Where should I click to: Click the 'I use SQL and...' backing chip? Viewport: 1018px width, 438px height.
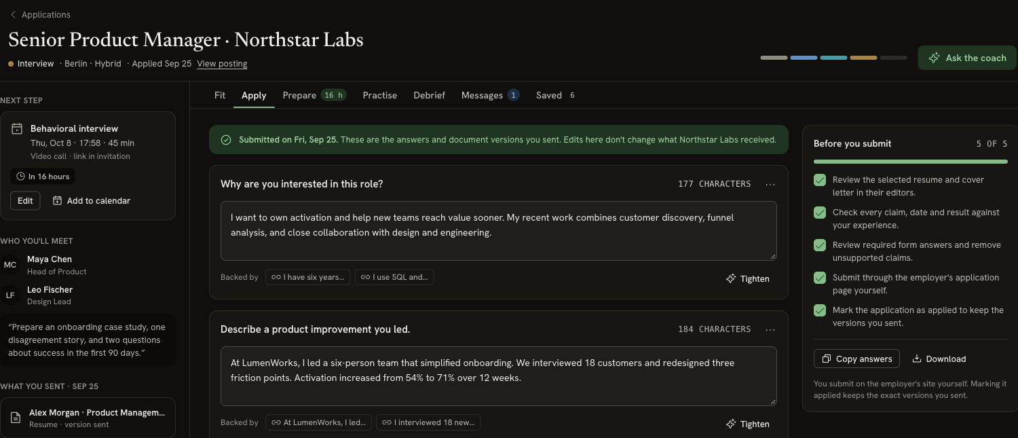[x=394, y=277]
